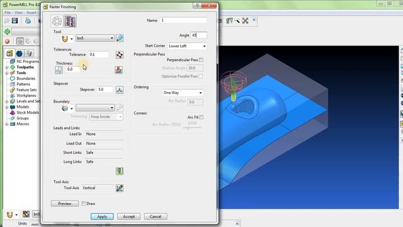Viewport: 403px width, 227px height.
Task: Expand the Toolpaths tree node
Action: click(x=7, y=67)
